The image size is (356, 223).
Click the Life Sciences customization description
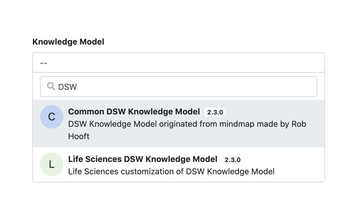coord(171,171)
